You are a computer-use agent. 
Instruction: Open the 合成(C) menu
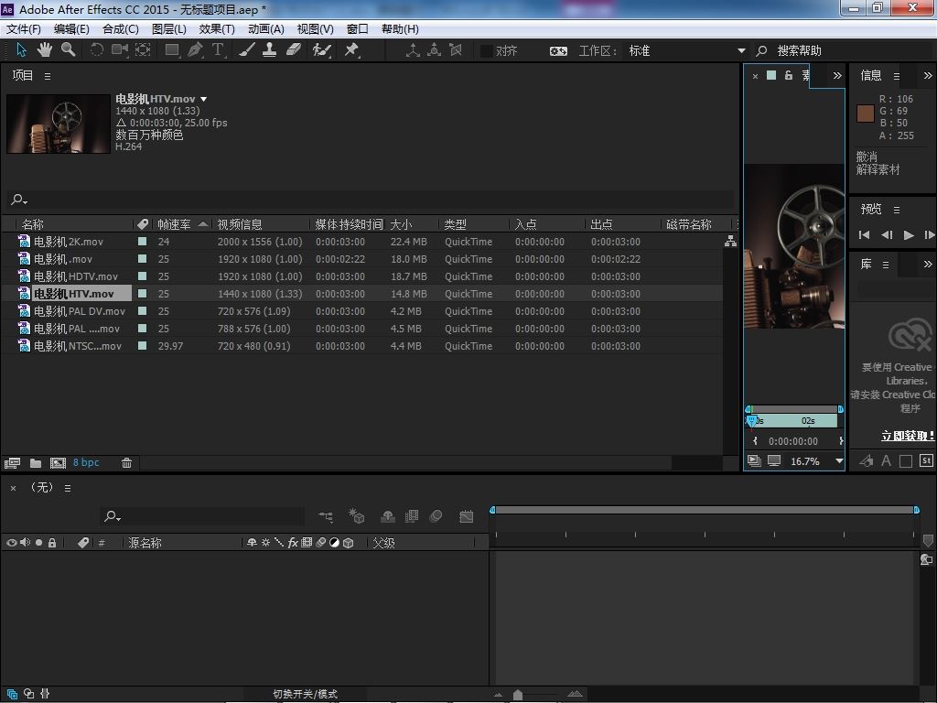(x=120, y=29)
